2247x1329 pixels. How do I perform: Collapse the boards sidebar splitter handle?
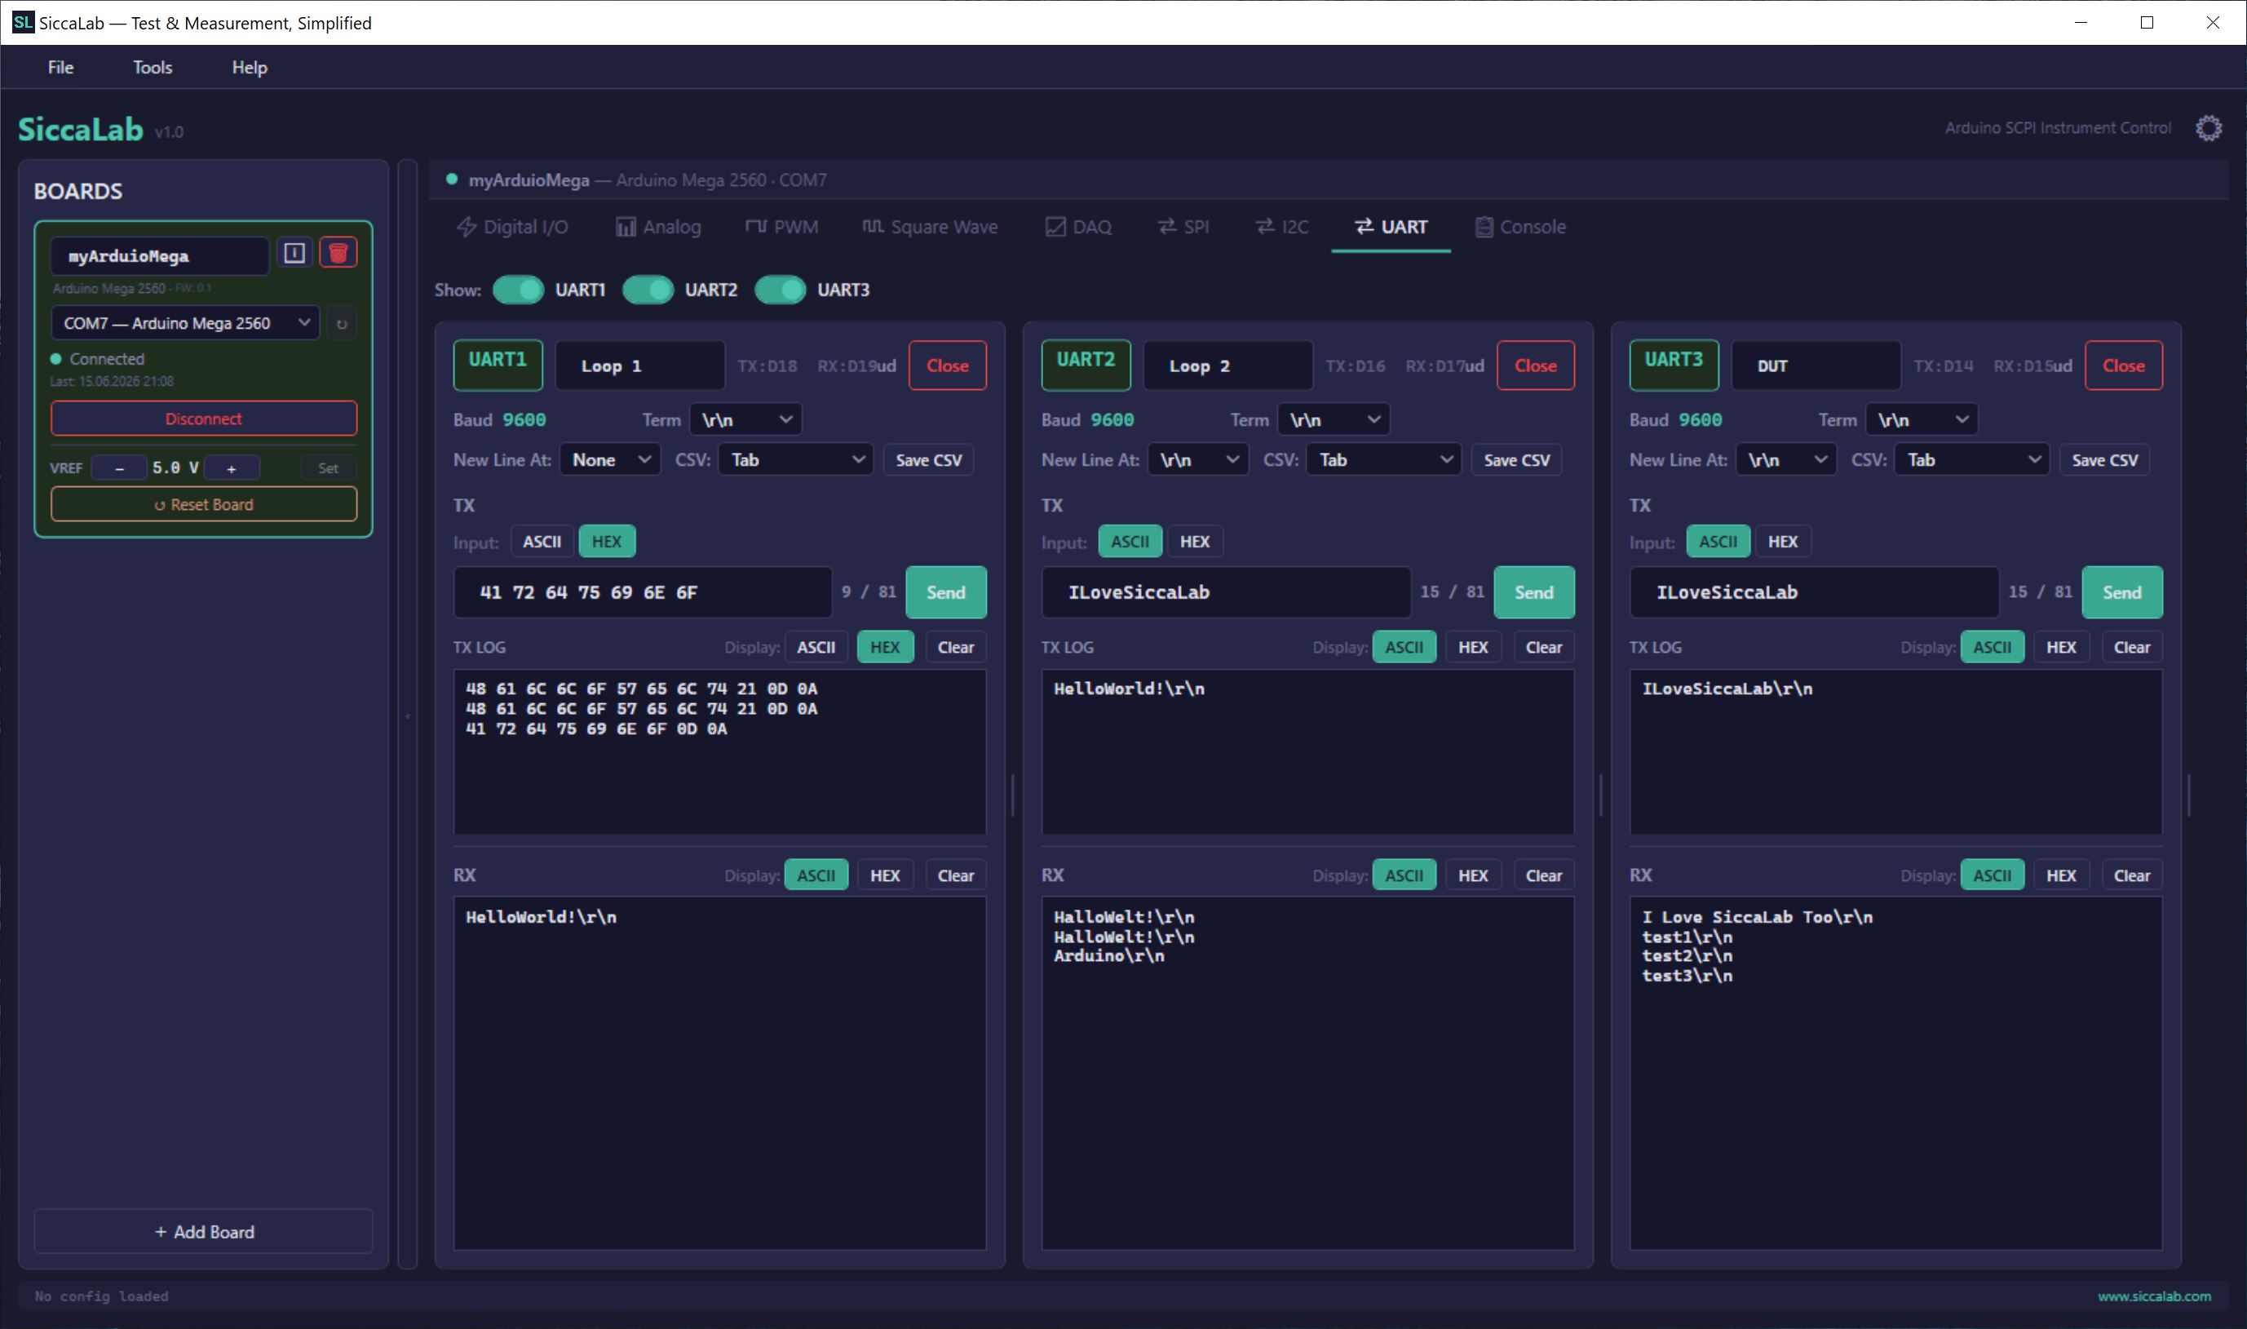[x=409, y=716]
